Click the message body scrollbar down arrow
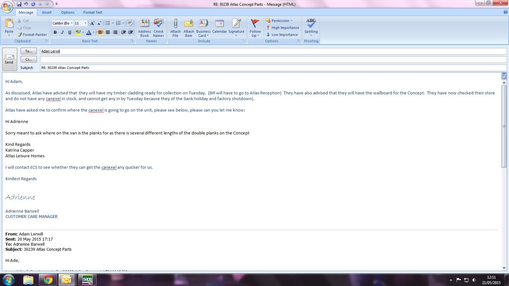Screen dimensions: 509x286 [504, 268]
